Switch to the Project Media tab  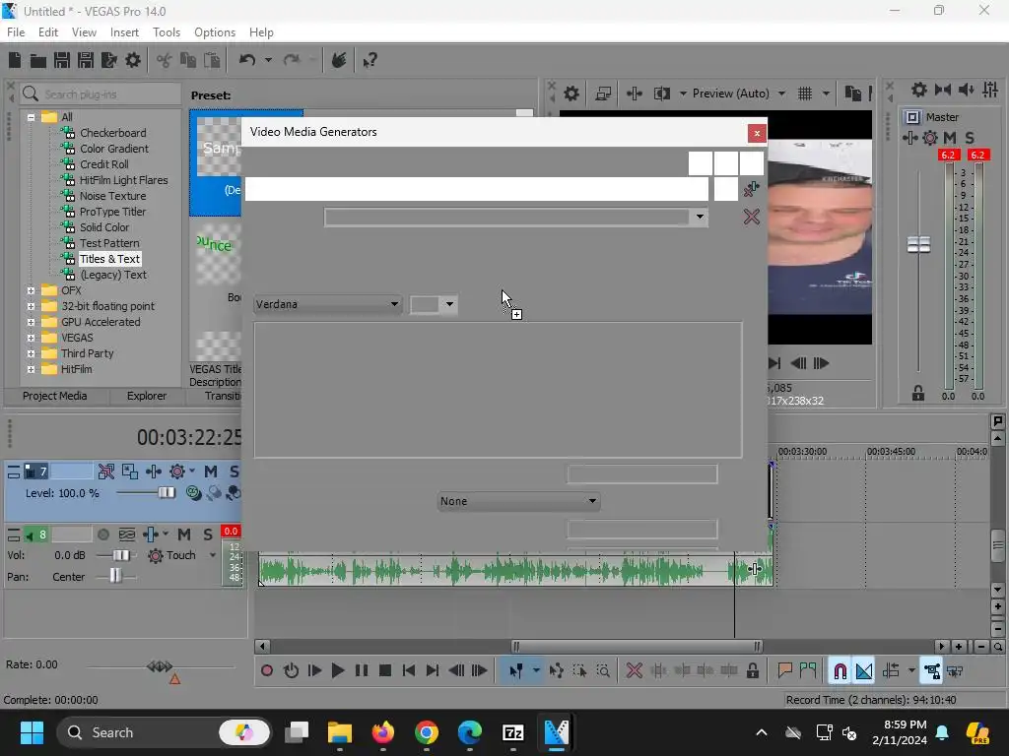55,396
